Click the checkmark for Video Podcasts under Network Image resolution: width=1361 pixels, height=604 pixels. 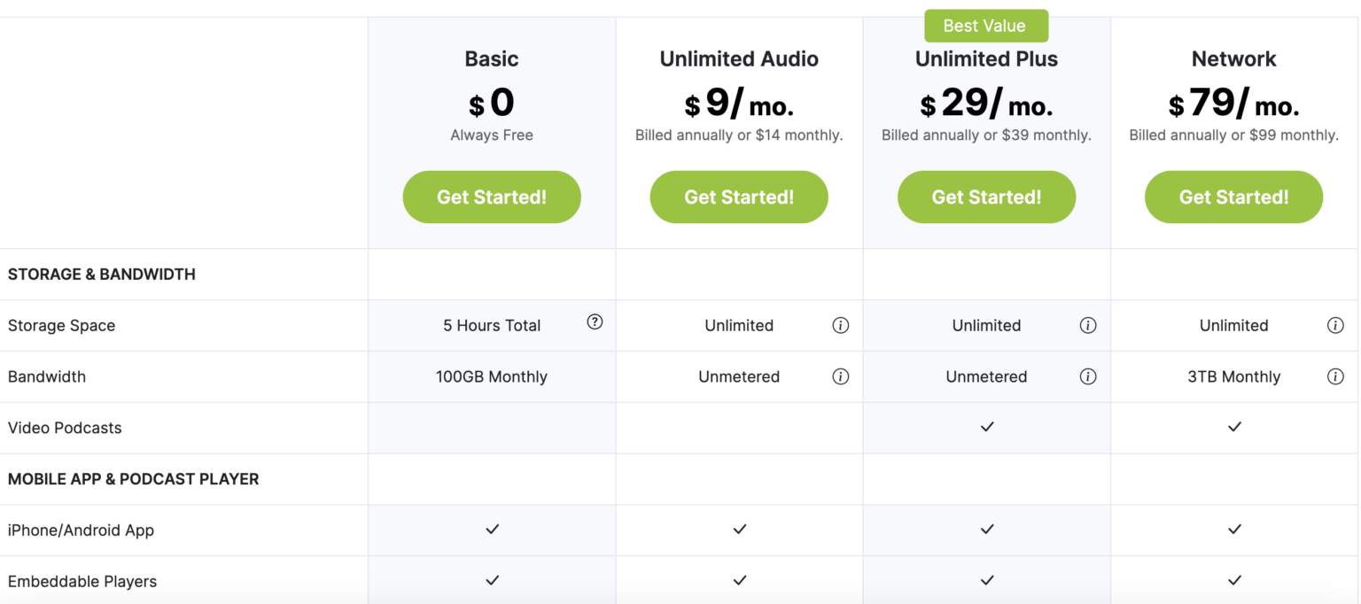pos(1233,427)
